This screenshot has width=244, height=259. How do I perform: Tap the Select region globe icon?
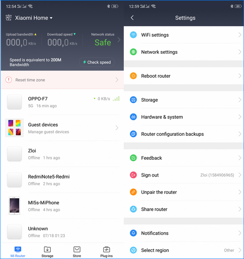pyautogui.click(x=133, y=250)
